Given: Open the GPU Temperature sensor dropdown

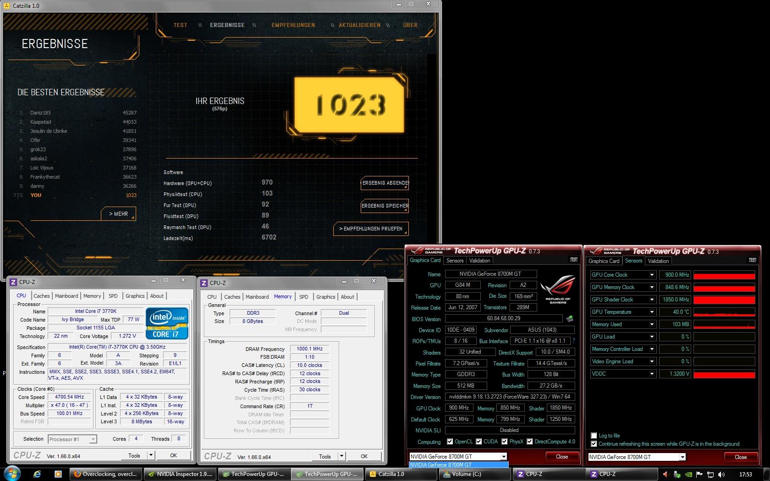Looking at the screenshot, I should pos(652,312).
